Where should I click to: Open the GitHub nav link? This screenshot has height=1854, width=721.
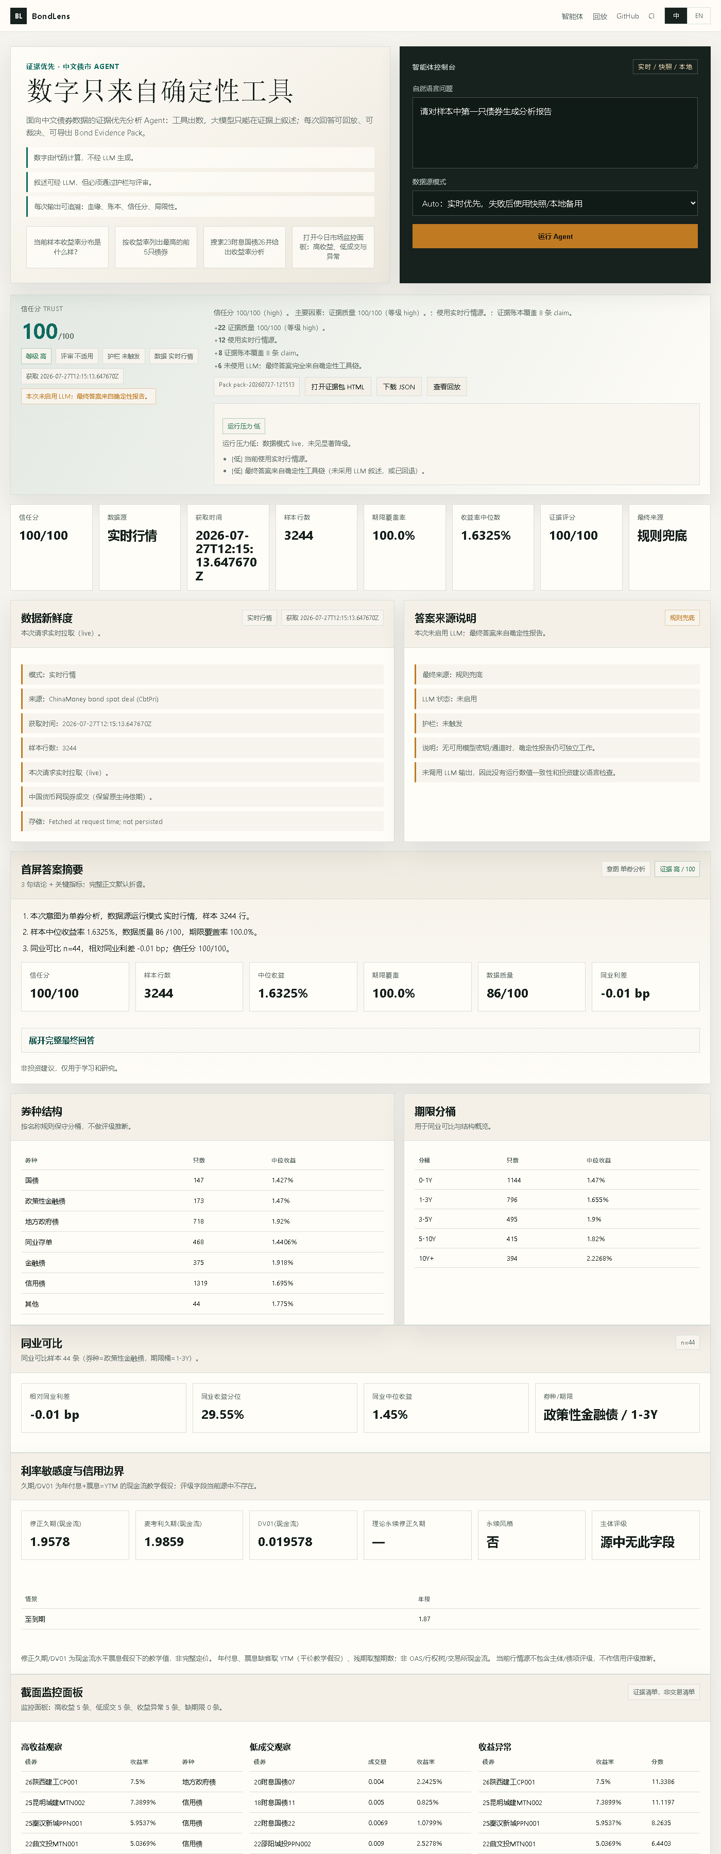click(x=627, y=16)
